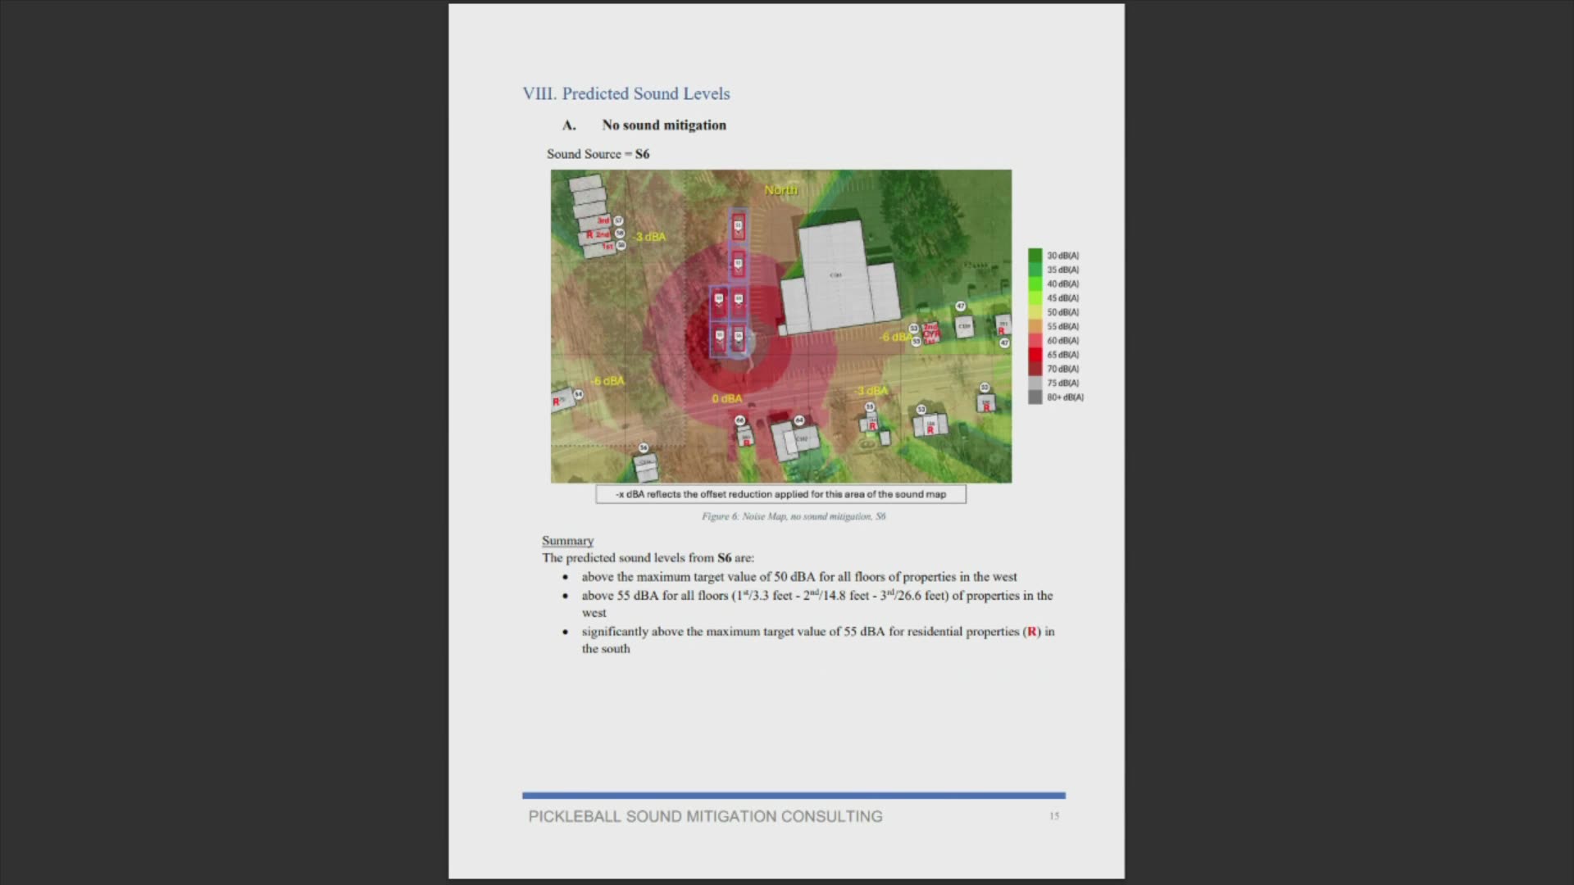
Task: Pick the '45 dB(A)' light green legend swatch
Action: (1035, 298)
